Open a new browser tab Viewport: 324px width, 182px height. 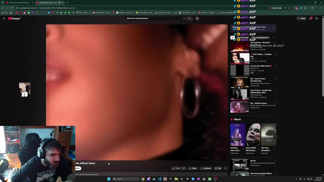click(x=67, y=3)
